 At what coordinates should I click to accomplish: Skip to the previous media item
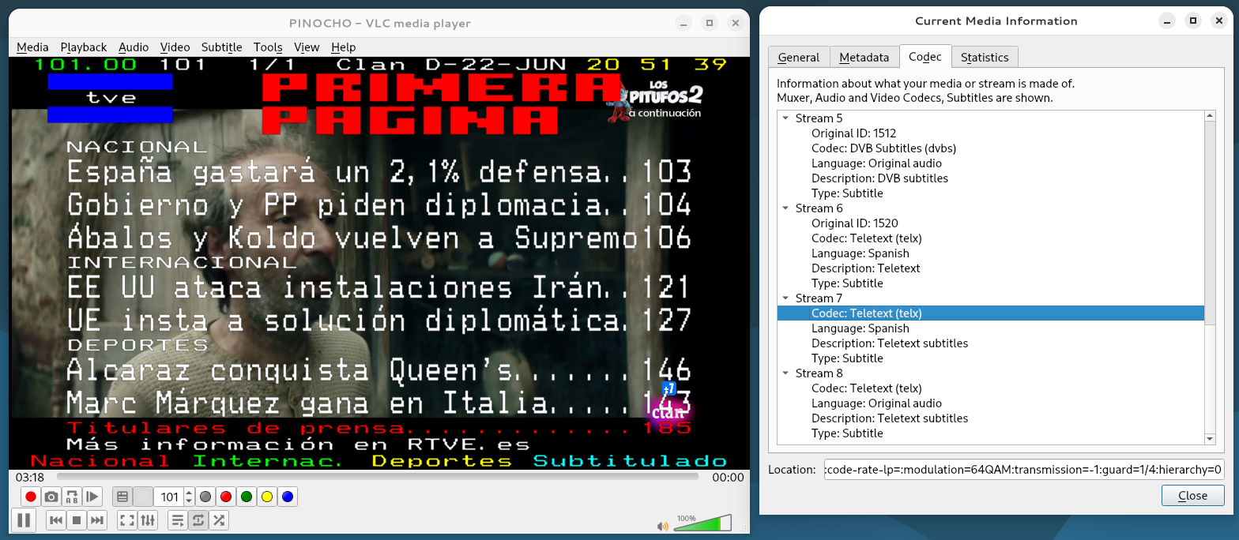pos(56,520)
